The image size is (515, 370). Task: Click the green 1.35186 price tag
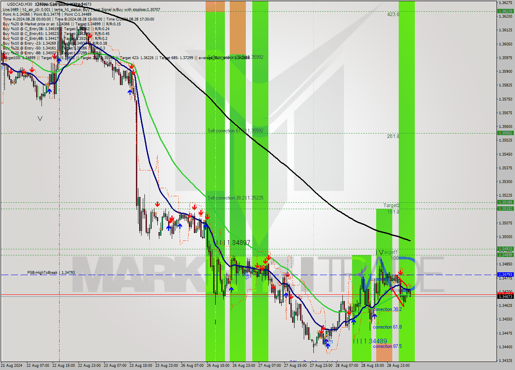(x=505, y=202)
